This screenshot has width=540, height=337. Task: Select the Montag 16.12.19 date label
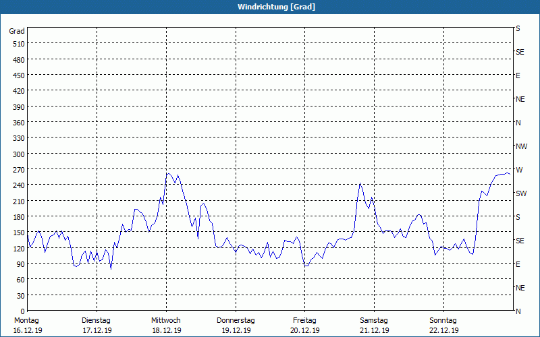(27, 326)
